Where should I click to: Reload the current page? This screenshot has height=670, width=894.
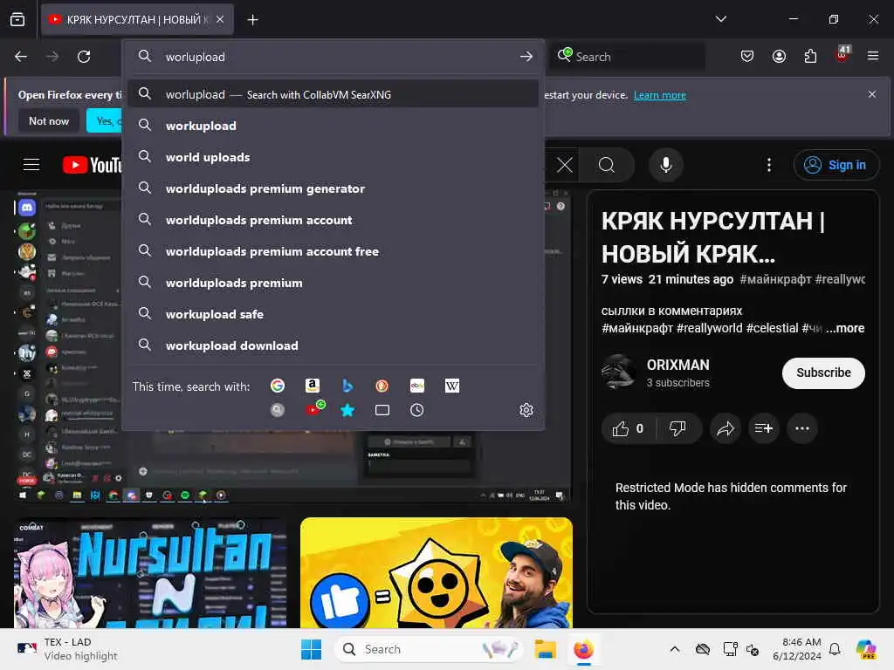(84, 57)
